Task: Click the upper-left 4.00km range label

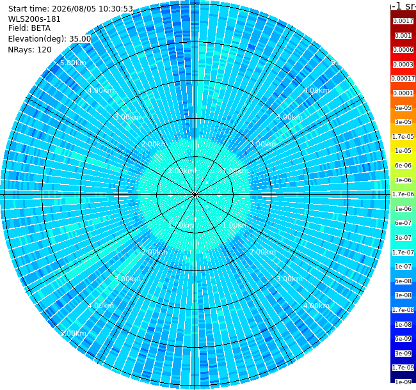Action: coord(101,90)
